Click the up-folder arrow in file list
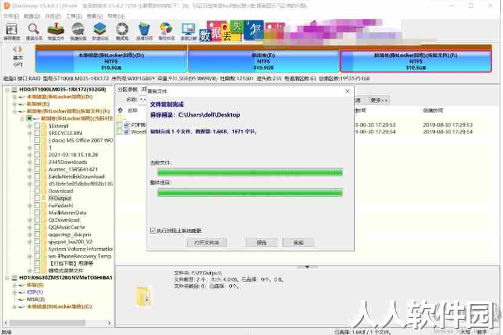Image resolution: width=503 pixels, height=335 pixels. [x=120, y=110]
